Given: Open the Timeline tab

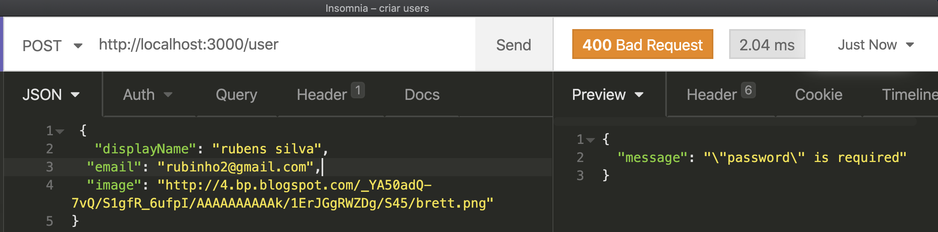Looking at the screenshot, I should [x=909, y=95].
